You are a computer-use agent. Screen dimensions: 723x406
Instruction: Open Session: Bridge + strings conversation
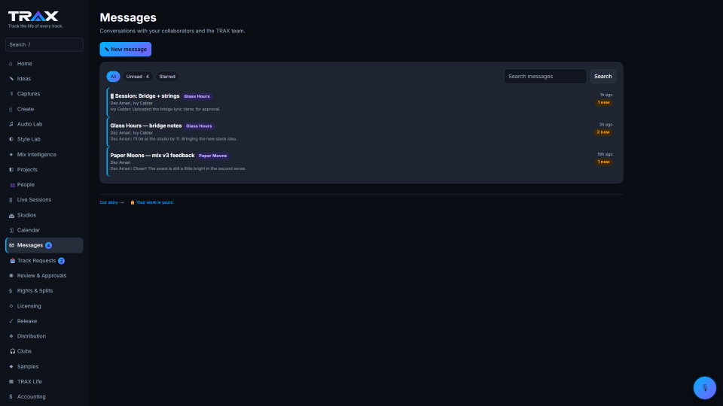pos(361,102)
